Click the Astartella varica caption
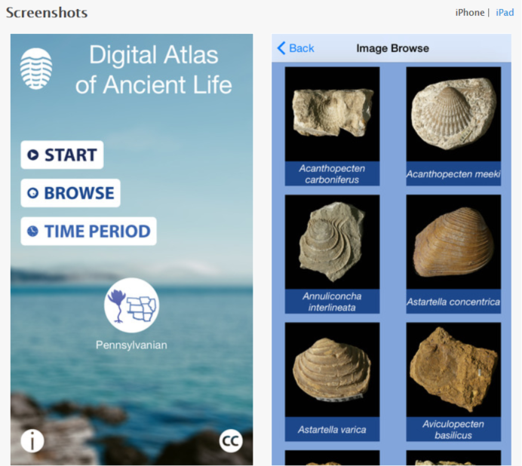The image size is (522, 466). click(332, 429)
